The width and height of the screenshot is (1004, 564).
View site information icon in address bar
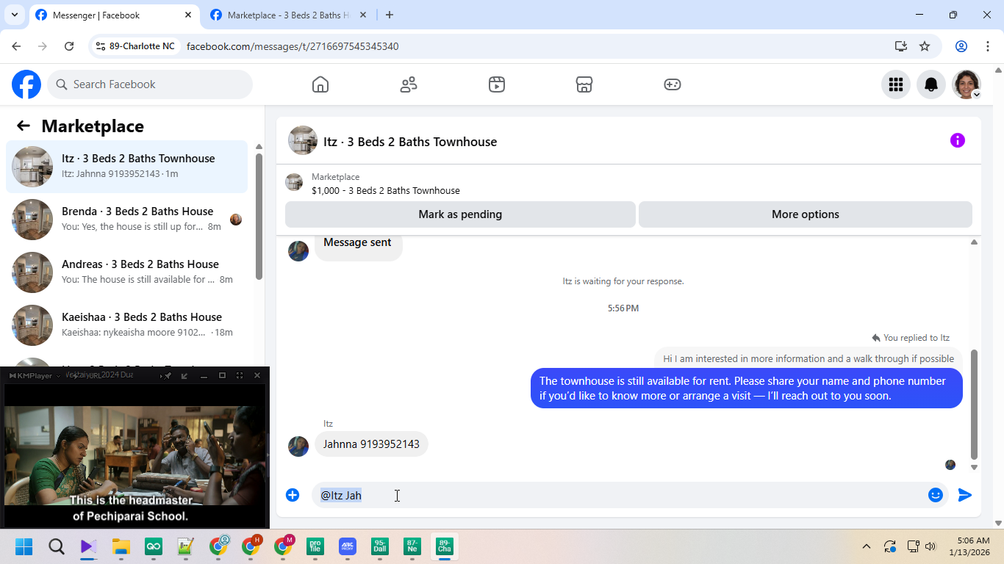click(x=101, y=46)
